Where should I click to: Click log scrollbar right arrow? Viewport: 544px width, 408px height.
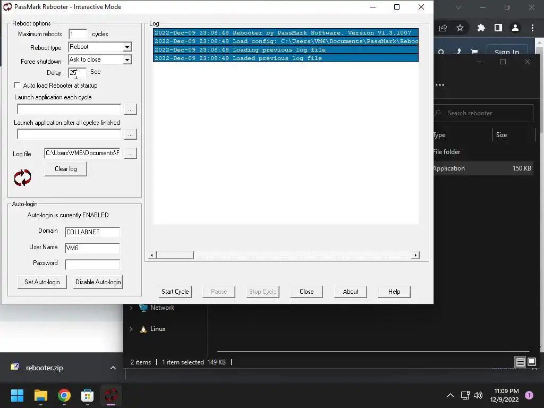click(415, 256)
